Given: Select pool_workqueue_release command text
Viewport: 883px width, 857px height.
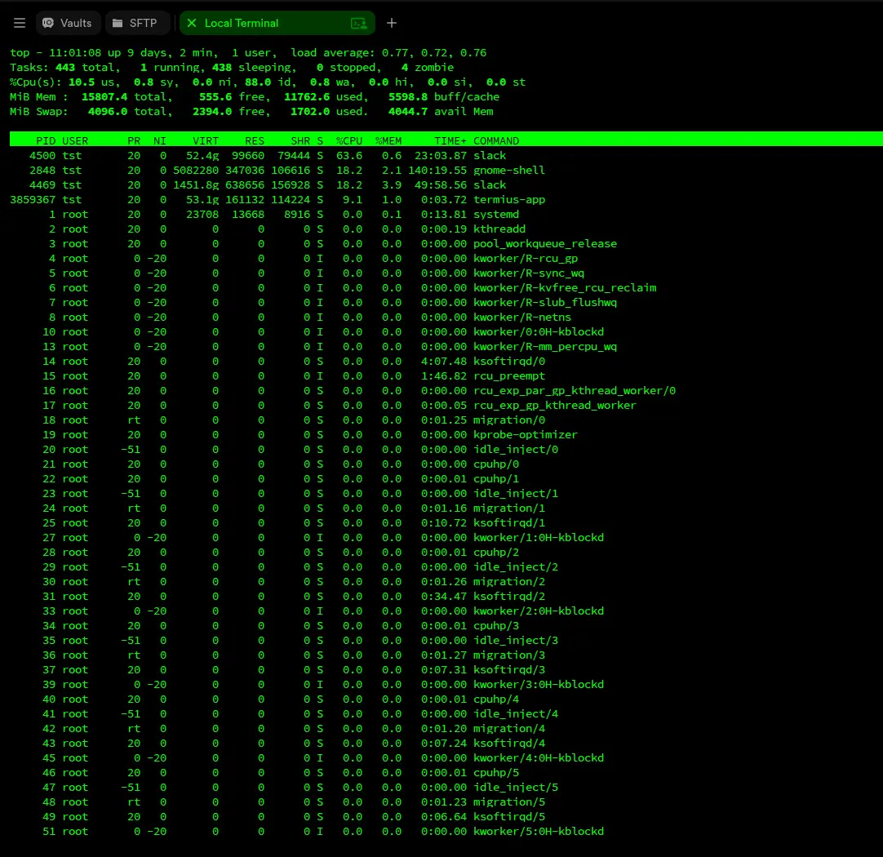Looking at the screenshot, I should [x=545, y=244].
